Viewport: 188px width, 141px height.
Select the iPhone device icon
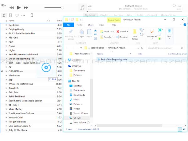click(32, 15)
